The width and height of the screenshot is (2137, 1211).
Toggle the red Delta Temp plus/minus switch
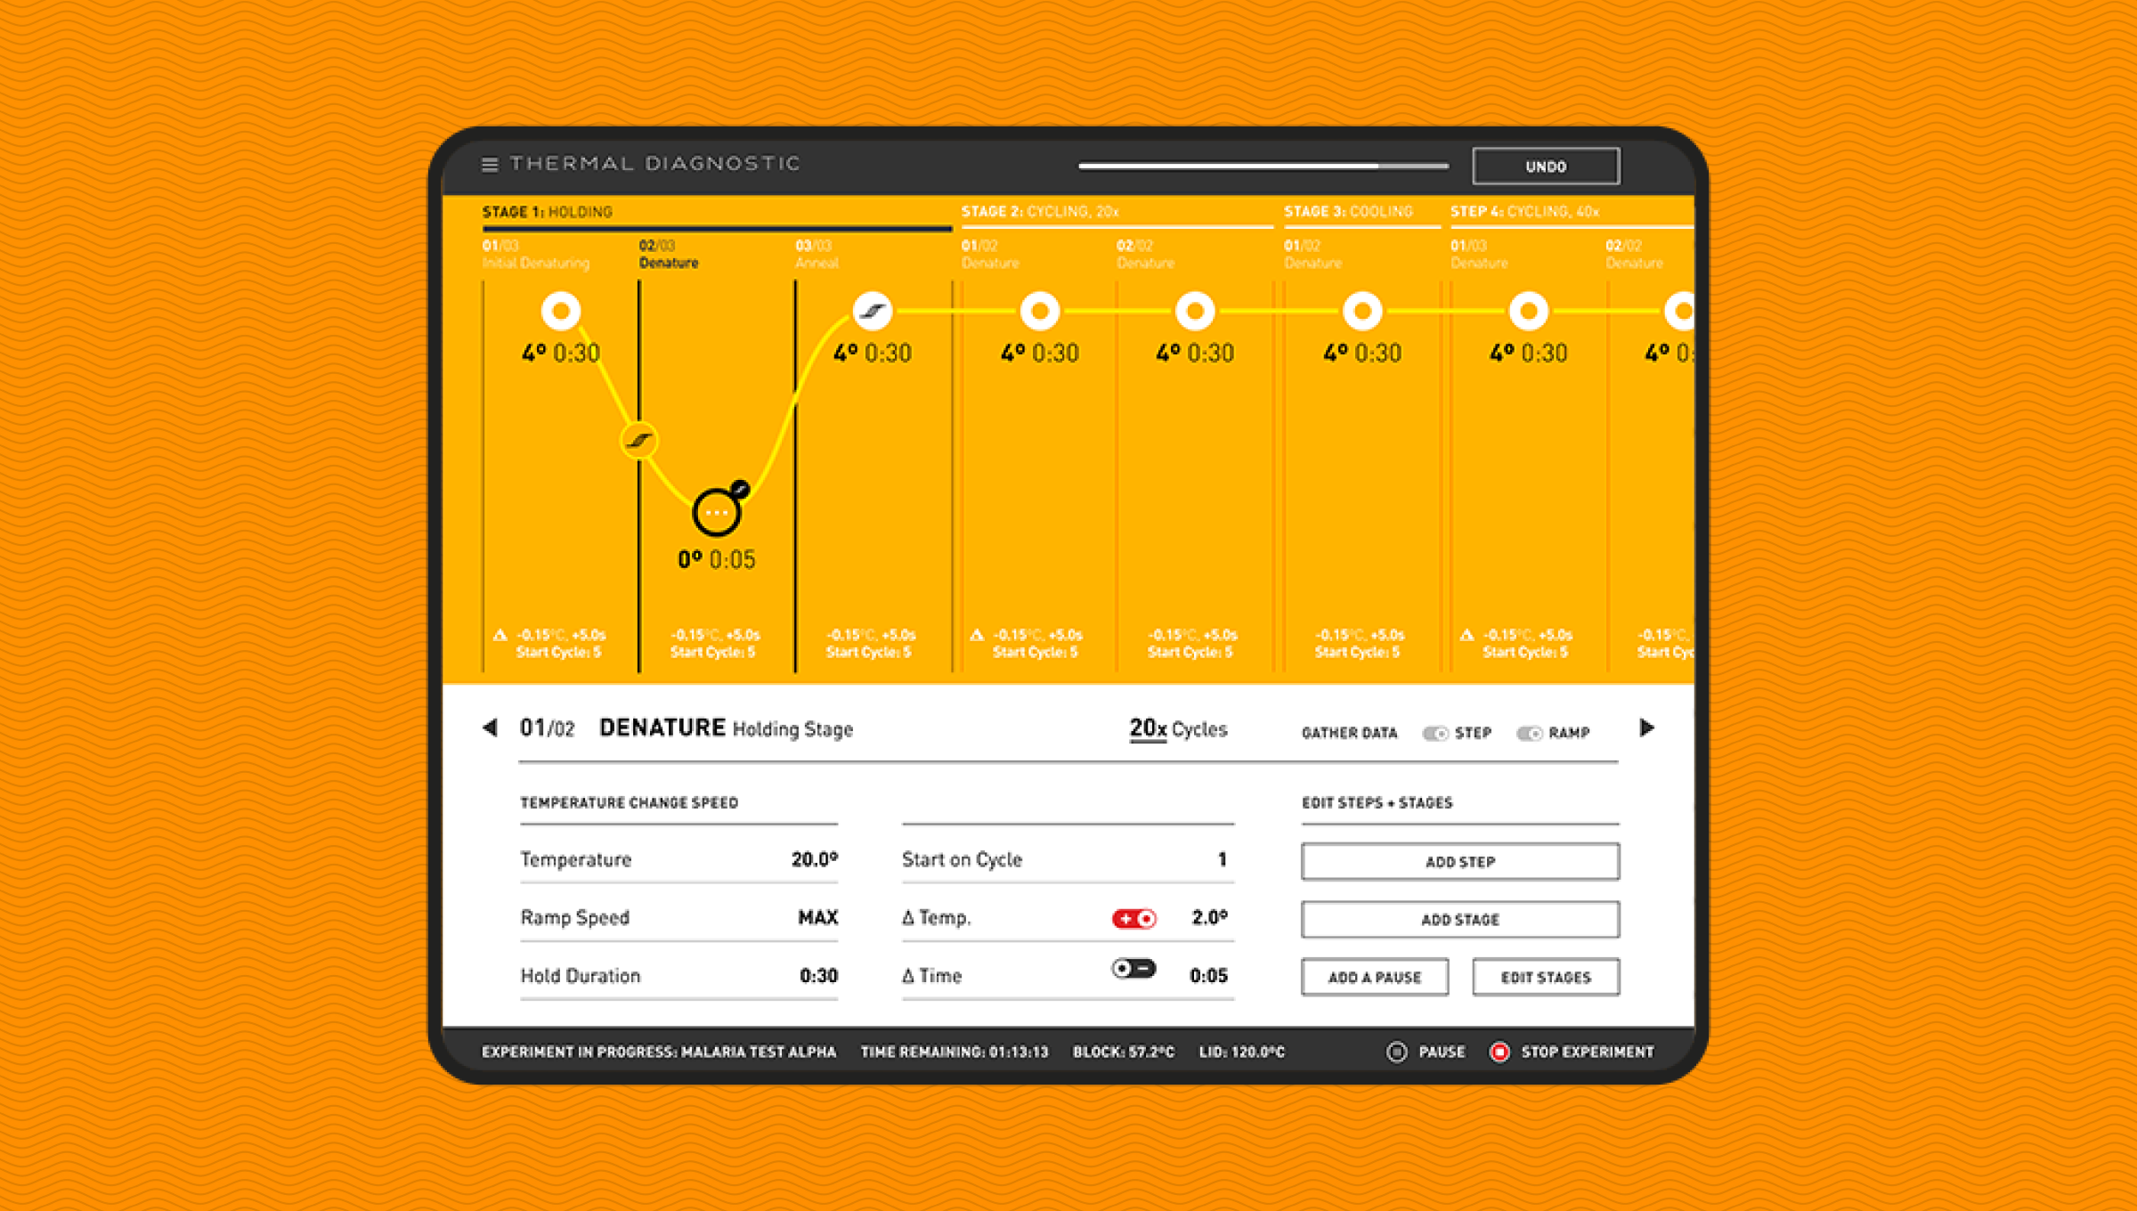pos(1134,918)
